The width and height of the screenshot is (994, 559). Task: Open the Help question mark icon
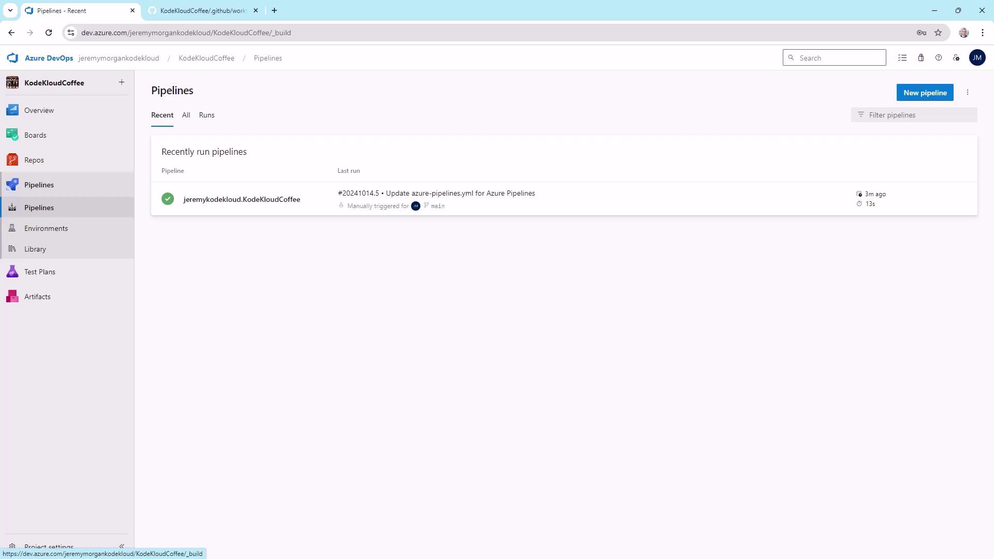(x=939, y=58)
